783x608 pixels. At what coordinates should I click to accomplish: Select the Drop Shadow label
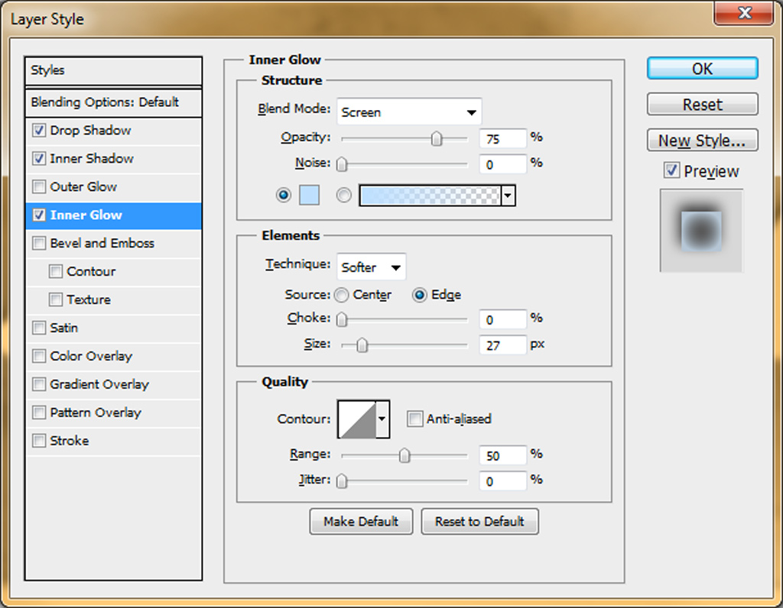90,131
